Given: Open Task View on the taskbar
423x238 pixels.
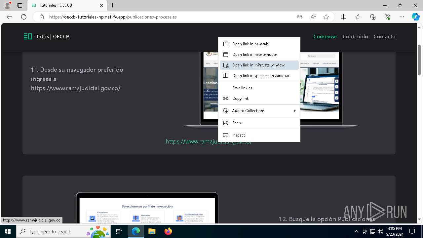Looking at the screenshot, I should 119,231.
